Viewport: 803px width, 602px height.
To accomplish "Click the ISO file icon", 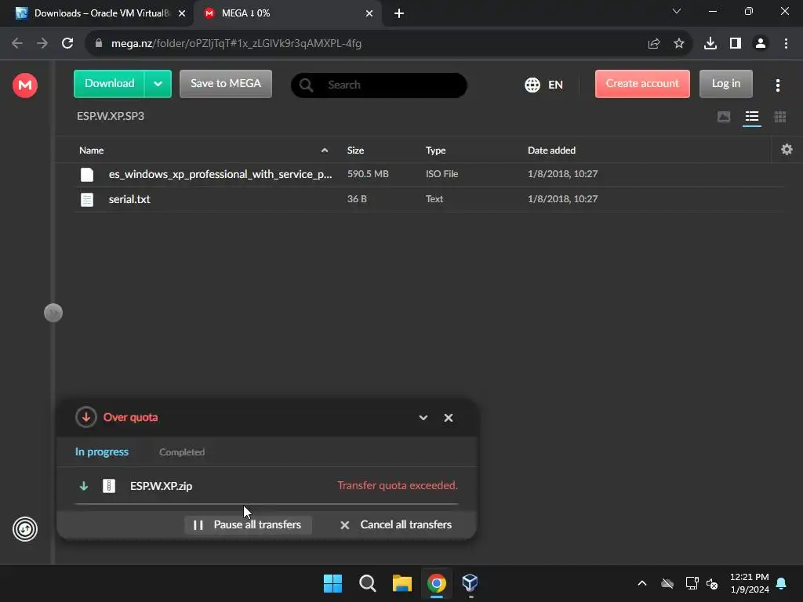I will (x=87, y=175).
